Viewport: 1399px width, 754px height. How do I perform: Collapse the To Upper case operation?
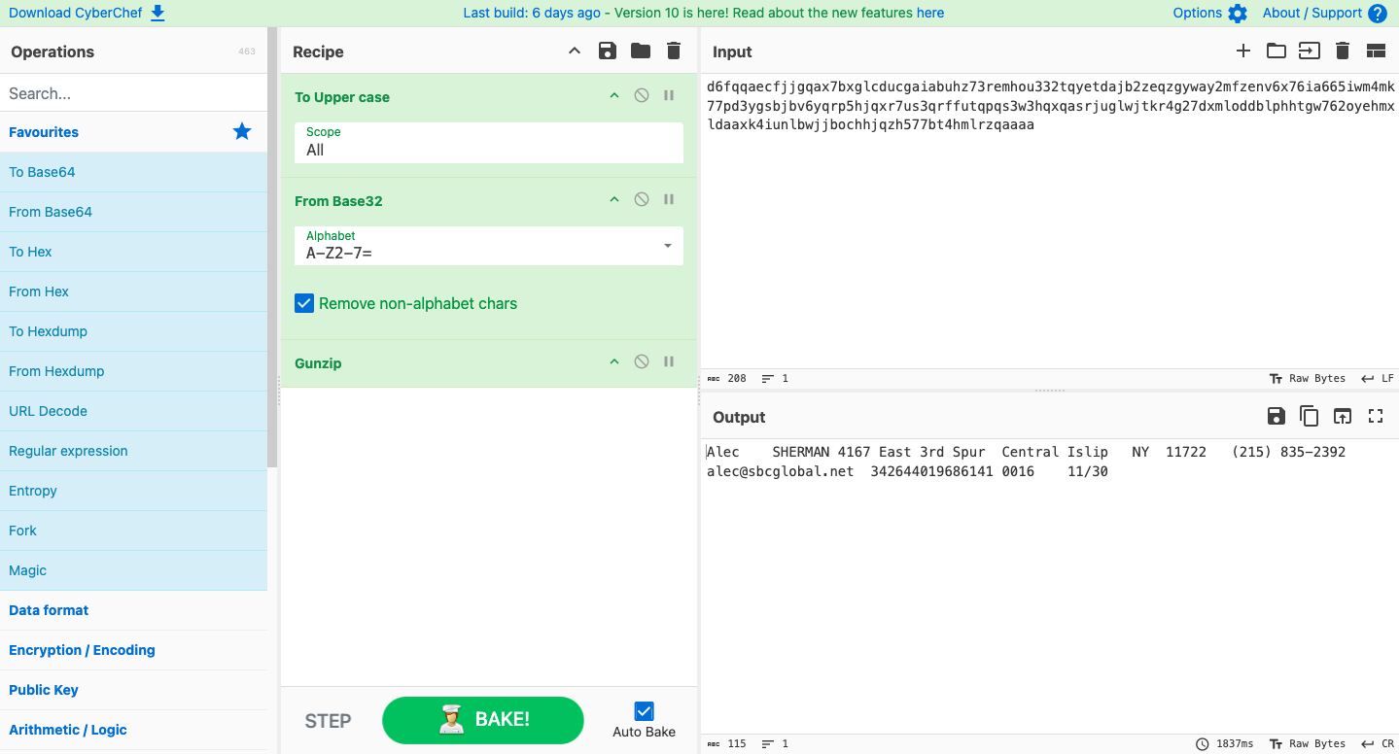click(613, 96)
